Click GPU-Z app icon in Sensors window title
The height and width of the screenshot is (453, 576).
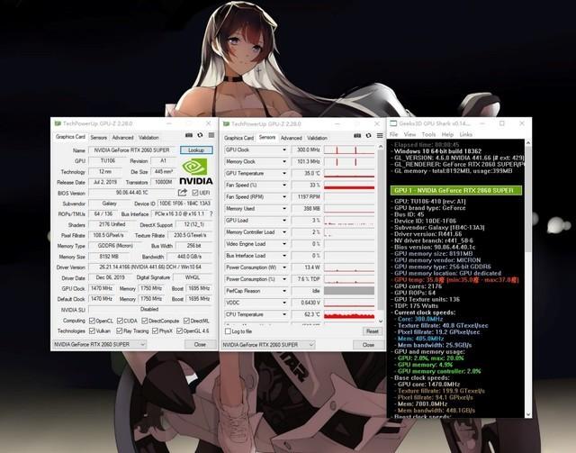coord(226,124)
